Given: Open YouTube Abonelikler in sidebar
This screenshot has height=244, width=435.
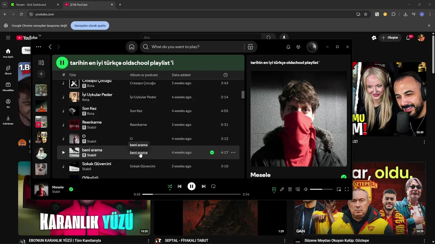Looking at the screenshot, I should (x=8, y=87).
